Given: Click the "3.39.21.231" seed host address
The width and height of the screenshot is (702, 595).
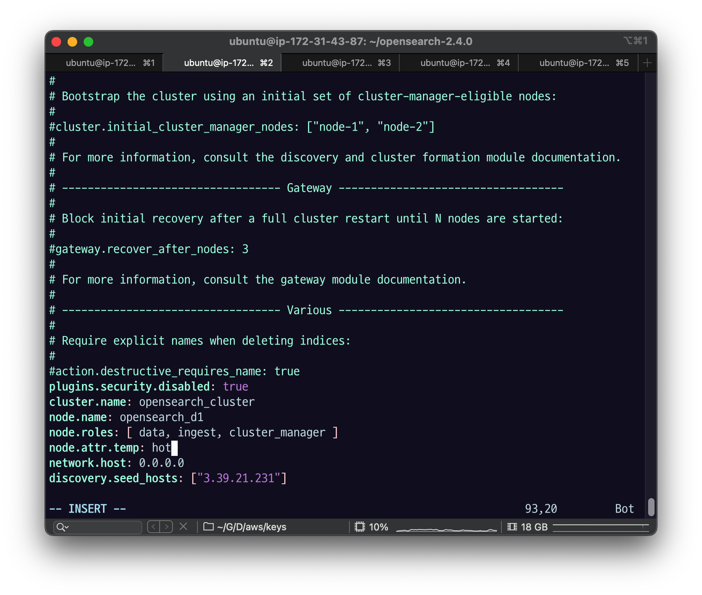Looking at the screenshot, I should point(239,478).
